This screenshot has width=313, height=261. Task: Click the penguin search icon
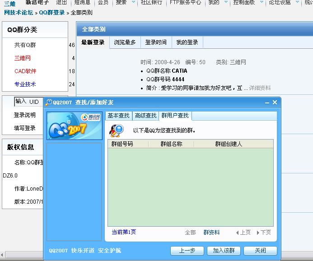click(x=117, y=130)
